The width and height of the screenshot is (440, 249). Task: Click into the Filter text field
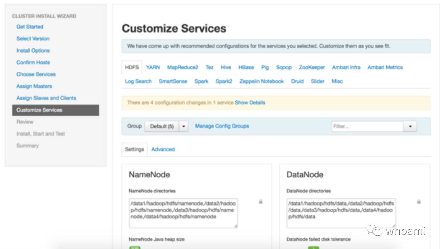pos(367,126)
